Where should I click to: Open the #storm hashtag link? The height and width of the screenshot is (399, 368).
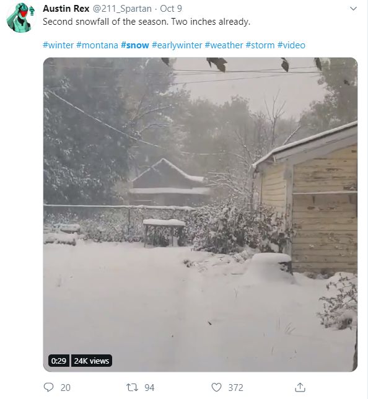click(260, 45)
